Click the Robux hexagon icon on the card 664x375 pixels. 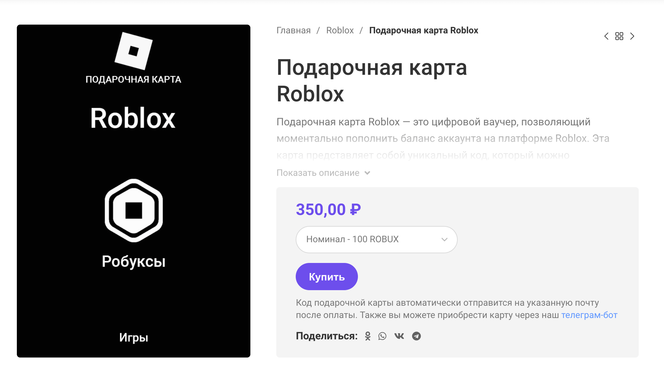(134, 210)
